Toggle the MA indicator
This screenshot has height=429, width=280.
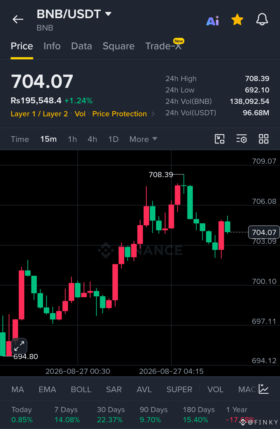point(18,389)
